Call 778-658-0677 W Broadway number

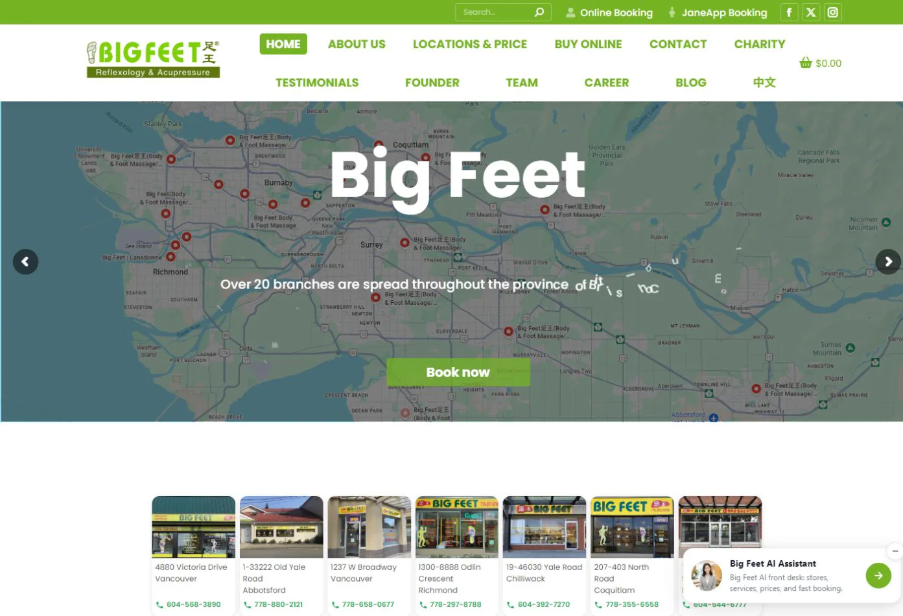pyautogui.click(x=368, y=605)
